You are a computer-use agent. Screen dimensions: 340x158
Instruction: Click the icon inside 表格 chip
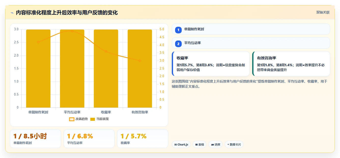click(196, 144)
